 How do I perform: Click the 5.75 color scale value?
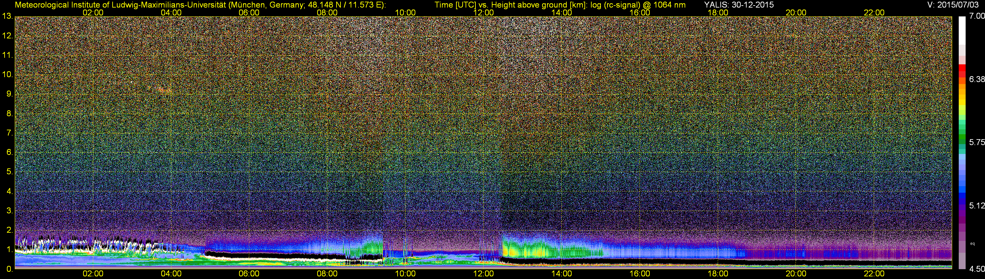click(x=976, y=142)
